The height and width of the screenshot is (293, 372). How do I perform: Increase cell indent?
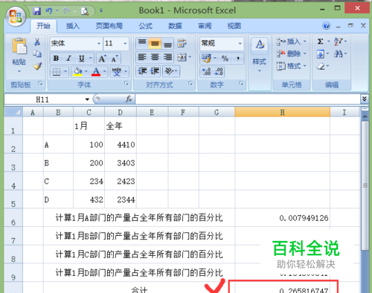(155, 71)
